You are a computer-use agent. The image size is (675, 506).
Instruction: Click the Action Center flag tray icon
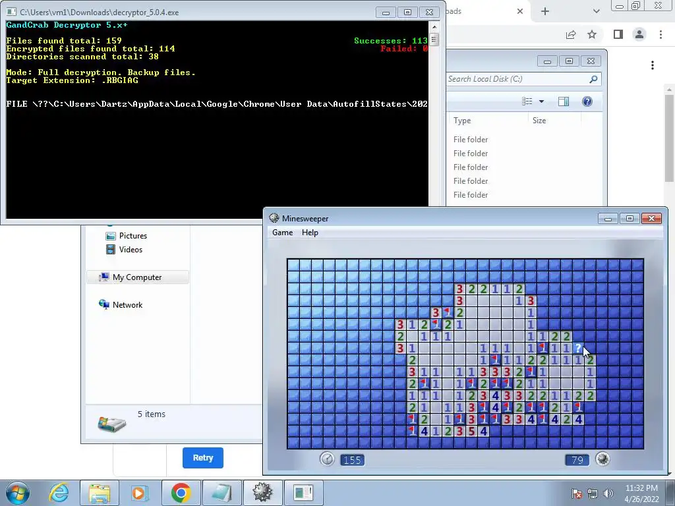[577, 493]
